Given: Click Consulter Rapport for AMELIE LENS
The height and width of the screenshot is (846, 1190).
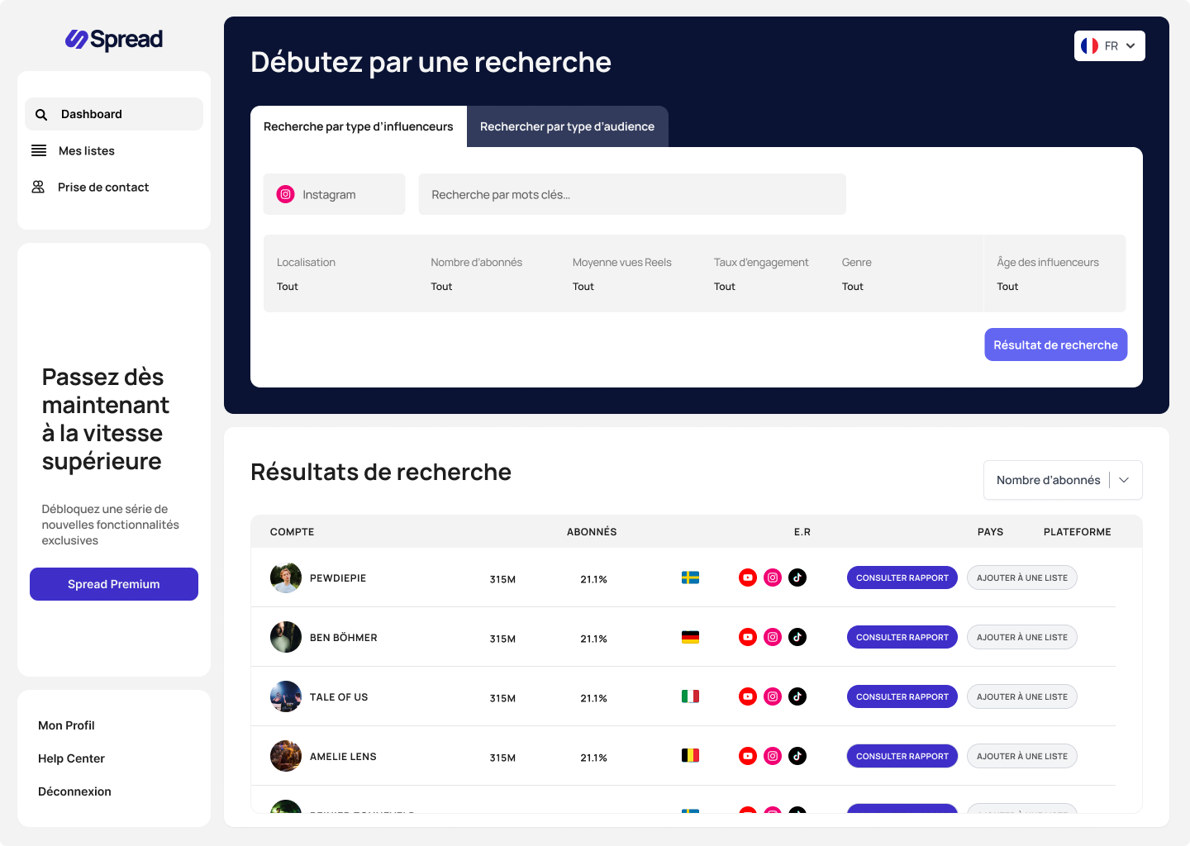Looking at the screenshot, I should coord(902,756).
